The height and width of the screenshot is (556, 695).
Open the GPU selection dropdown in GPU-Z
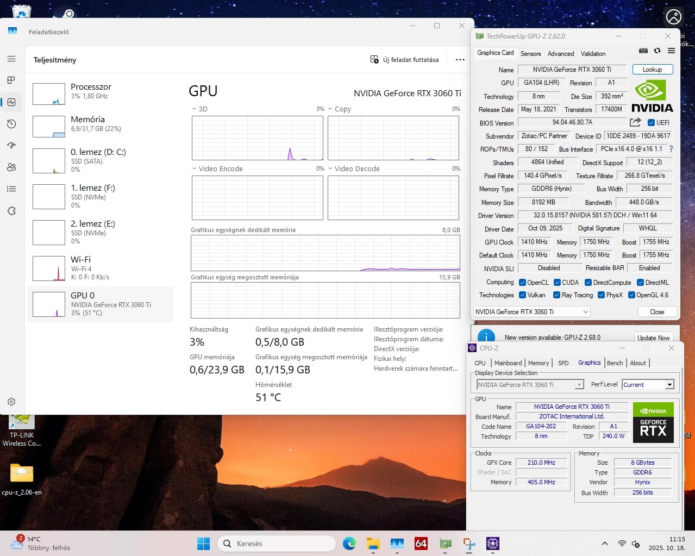(x=532, y=312)
